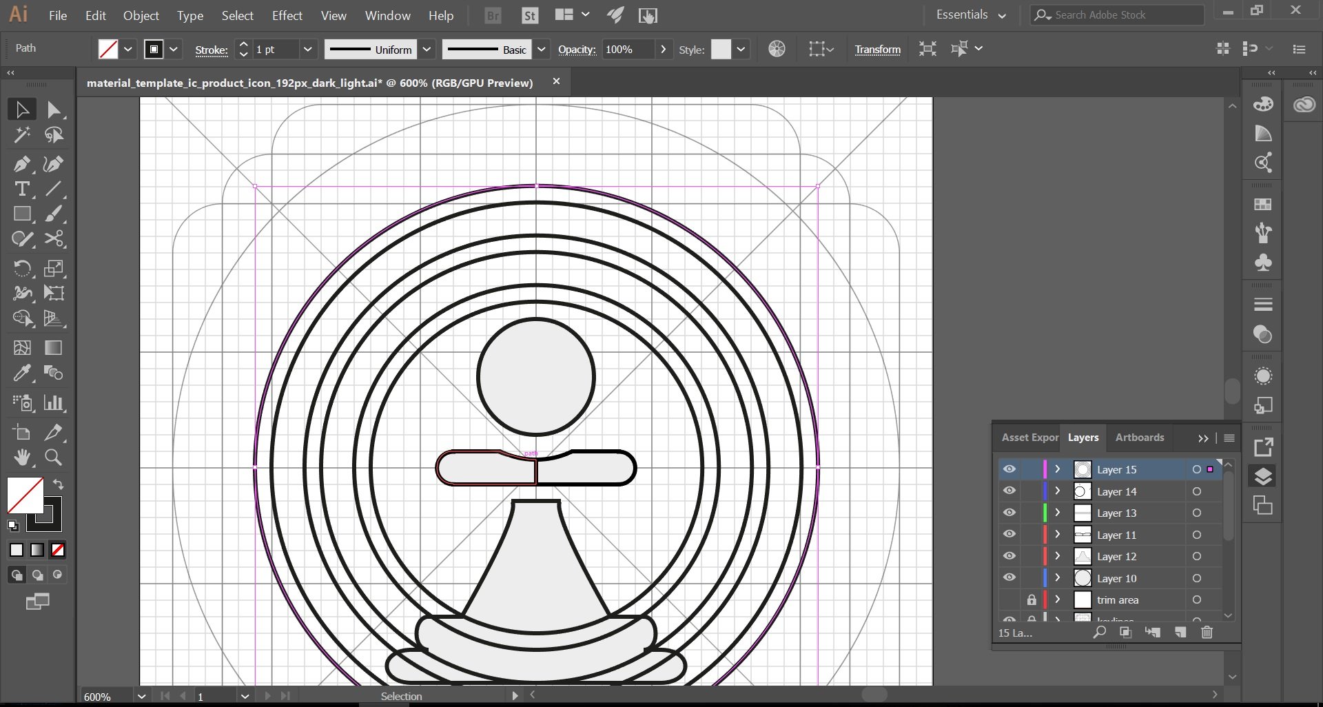Open zoom level dropdown at 600%

[141, 696]
